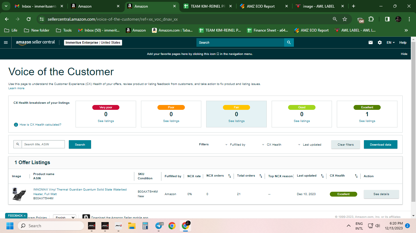
Task: Sort by CX Health column
Action: (x=356, y=176)
